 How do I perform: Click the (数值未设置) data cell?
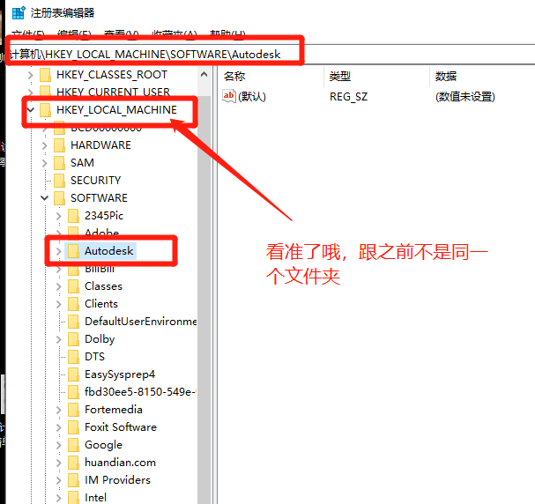click(x=465, y=97)
